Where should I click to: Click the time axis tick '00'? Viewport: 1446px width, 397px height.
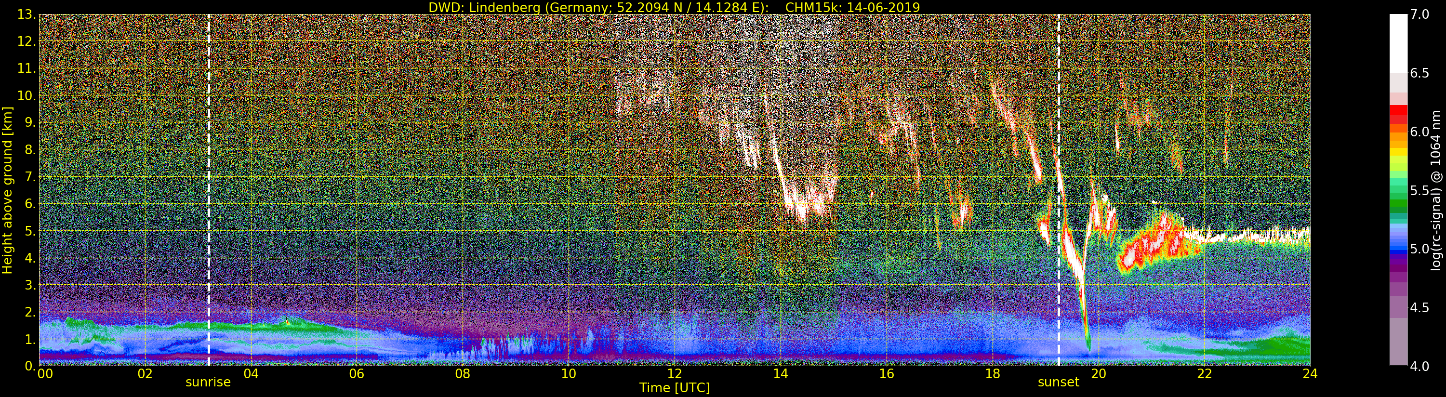[45, 373]
